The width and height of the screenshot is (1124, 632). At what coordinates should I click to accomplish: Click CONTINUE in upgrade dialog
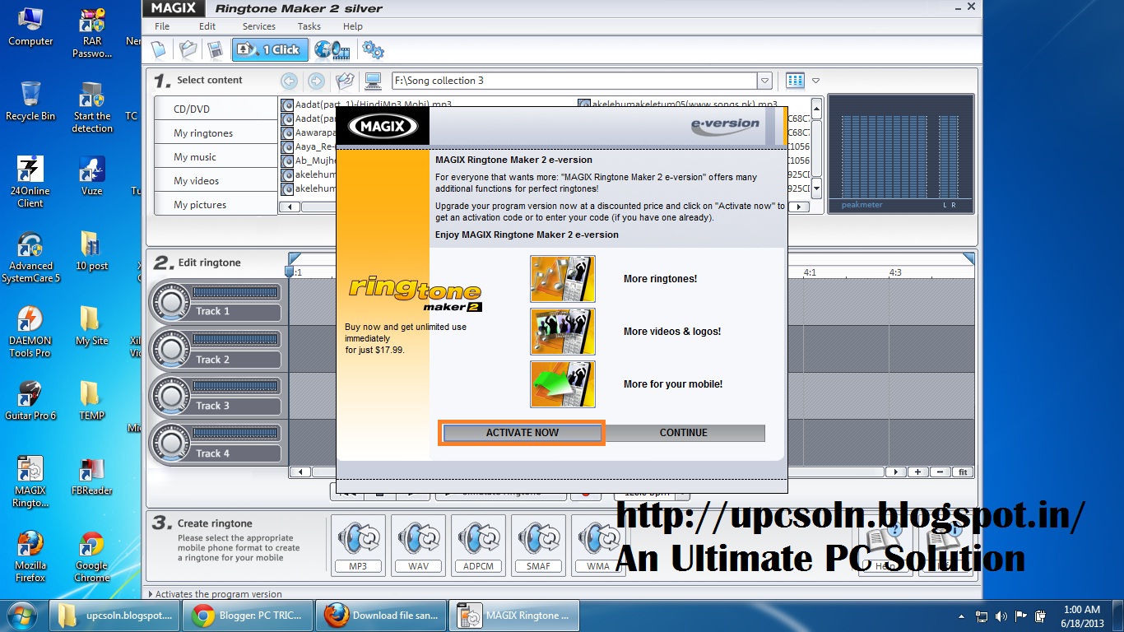pyautogui.click(x=684, y=433)
